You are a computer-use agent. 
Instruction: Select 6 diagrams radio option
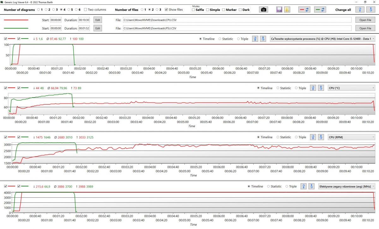point(76,9)
